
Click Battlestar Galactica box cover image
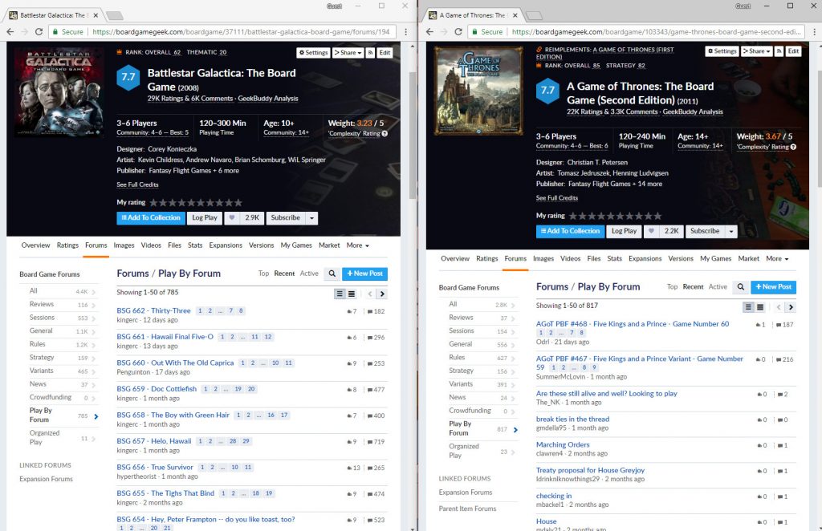(59, 93)
